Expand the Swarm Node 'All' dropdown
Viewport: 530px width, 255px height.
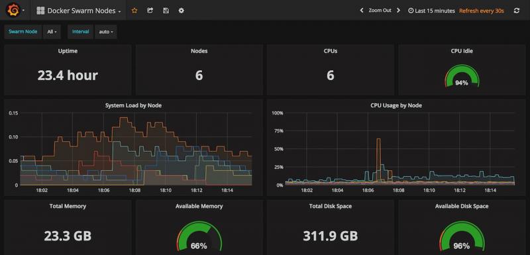52,32
